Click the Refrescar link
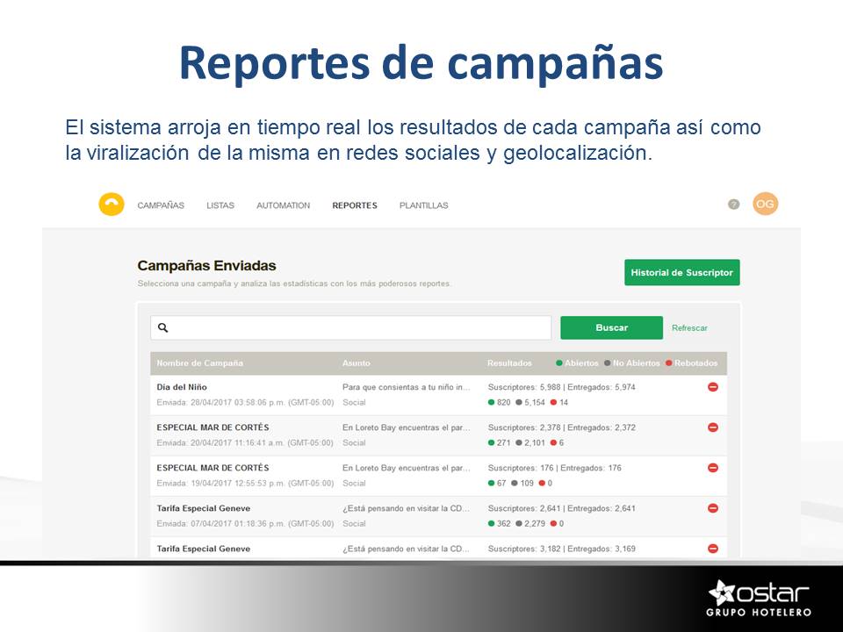843x632 pixels. [689, 328]
